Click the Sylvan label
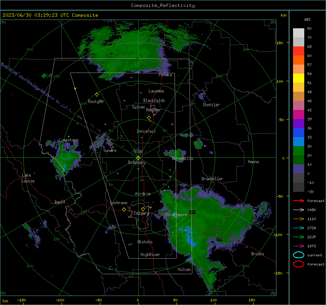This screenshot has height=305, width=326. coord(138,107)
